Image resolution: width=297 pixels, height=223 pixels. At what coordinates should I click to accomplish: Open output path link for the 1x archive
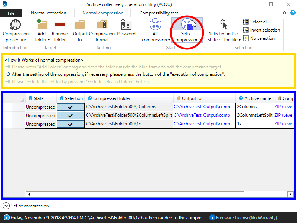pyautogui.click(x=202, y=124)
